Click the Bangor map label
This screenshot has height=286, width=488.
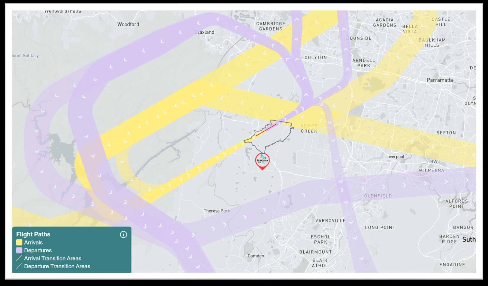(x=463, y=227)
